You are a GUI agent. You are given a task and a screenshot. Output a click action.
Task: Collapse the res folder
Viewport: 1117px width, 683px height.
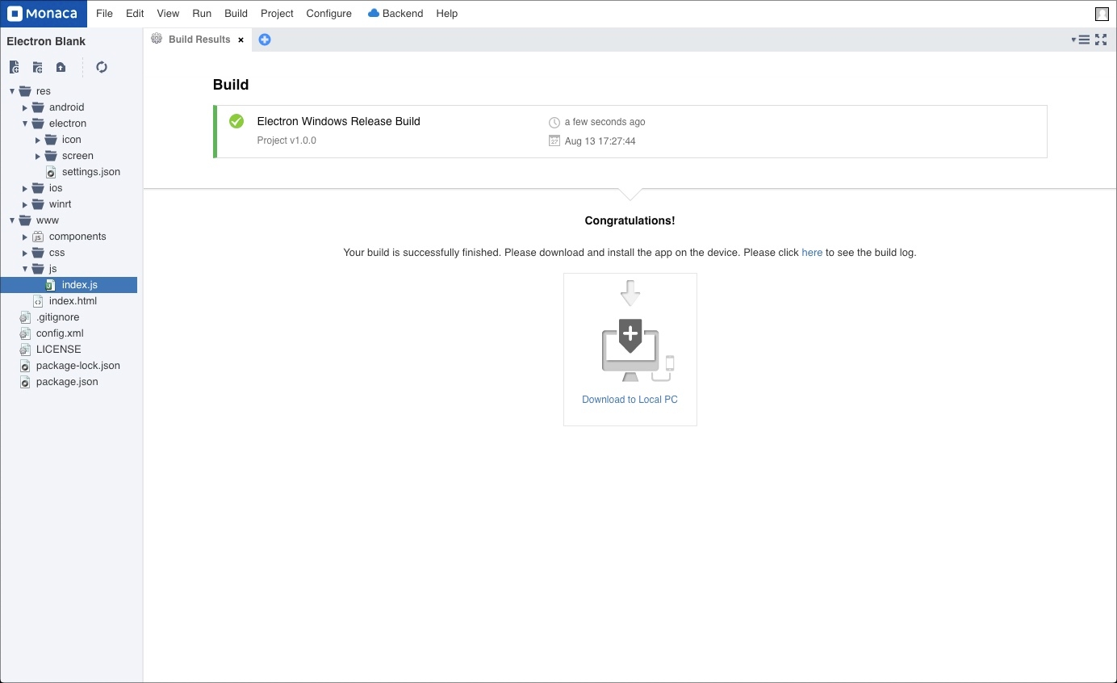tap(12, 91)
